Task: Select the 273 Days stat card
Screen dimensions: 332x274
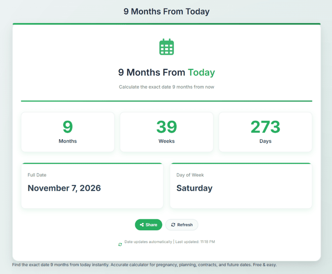Action: (x=265, y=132)
